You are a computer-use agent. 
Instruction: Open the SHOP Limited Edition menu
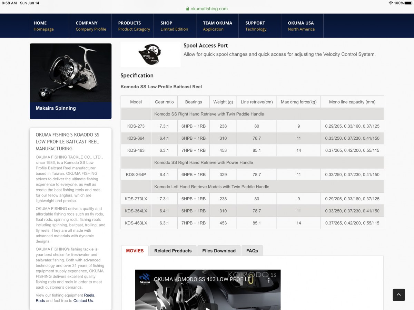coord(175,26)
